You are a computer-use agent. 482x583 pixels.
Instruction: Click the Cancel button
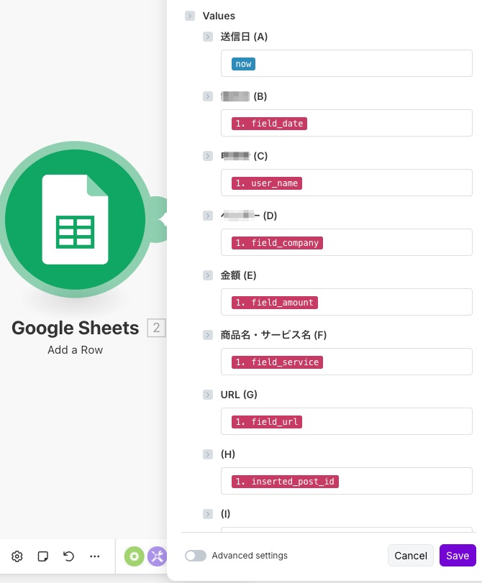tap(411, 556)
